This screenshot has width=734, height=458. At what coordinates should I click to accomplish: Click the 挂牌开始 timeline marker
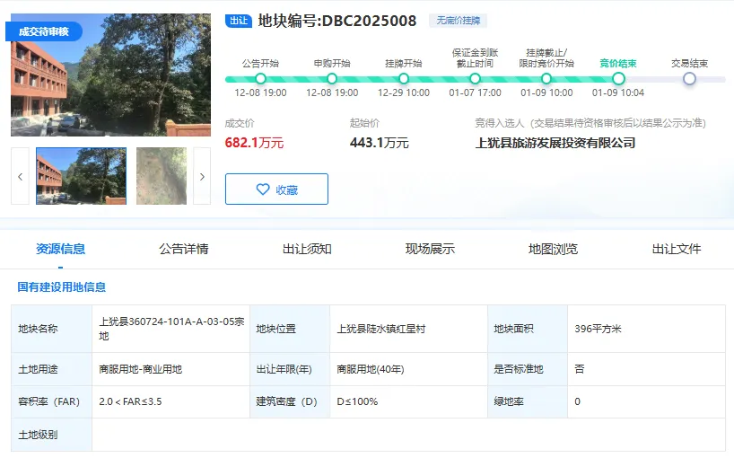[404, 79]
